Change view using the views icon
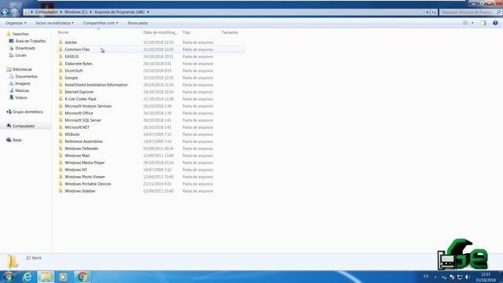 coord(465,23)
